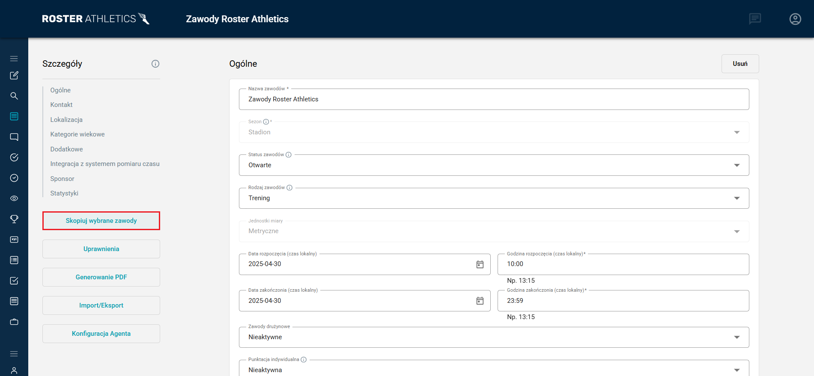Click info icon next to Punktacja indywidualna
Viewport: 814px width, 376px height.
coord(304,360)
